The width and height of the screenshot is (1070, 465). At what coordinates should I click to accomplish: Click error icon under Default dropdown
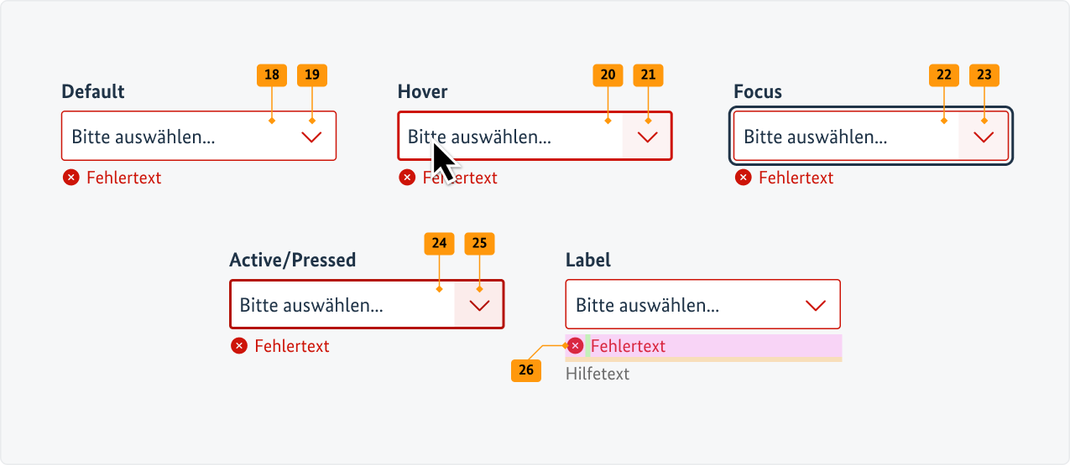click(x=70, y=178)
